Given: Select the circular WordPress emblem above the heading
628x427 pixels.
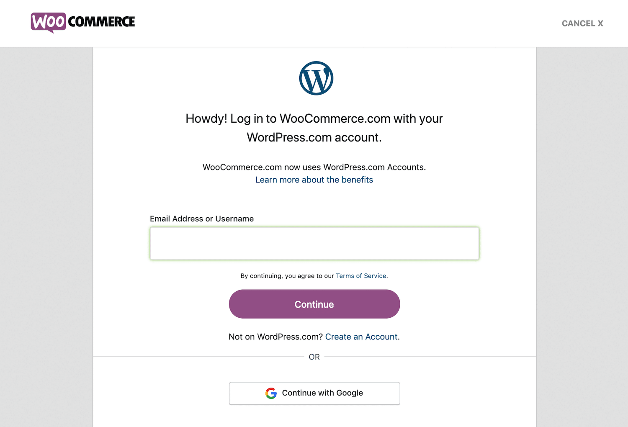Looking at the screenshot, I should (315, 78).
